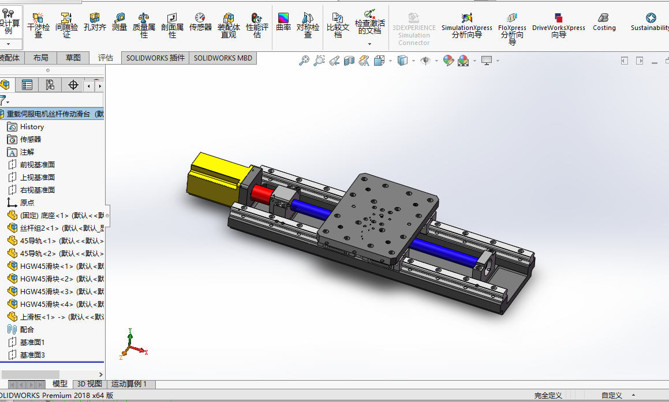Select the 模型 bottom tab
This screenshot has height=402, width=669.
click(59, 384)
